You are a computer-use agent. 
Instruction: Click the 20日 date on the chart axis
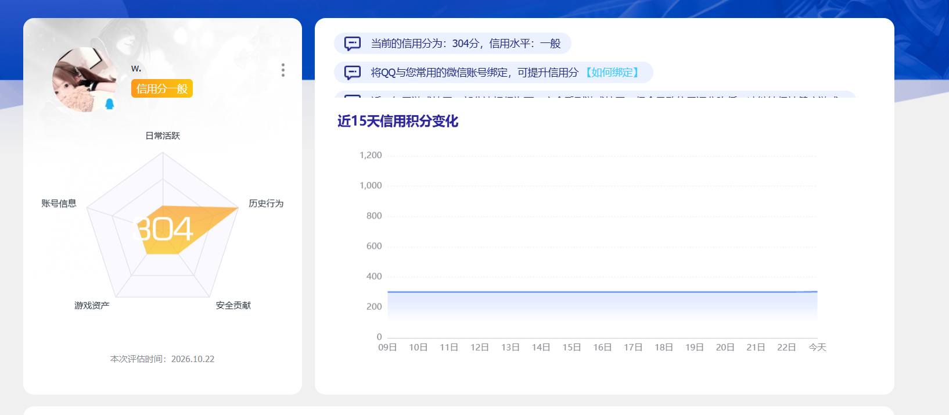pos(725,347)
